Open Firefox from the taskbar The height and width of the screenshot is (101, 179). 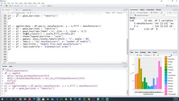tap(29, 99)
